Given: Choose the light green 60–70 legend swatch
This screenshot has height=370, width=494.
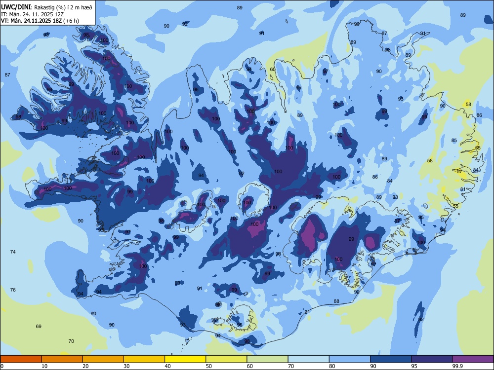Looking at the screenshot, I should pyautogui.click(x=267, y=359).
